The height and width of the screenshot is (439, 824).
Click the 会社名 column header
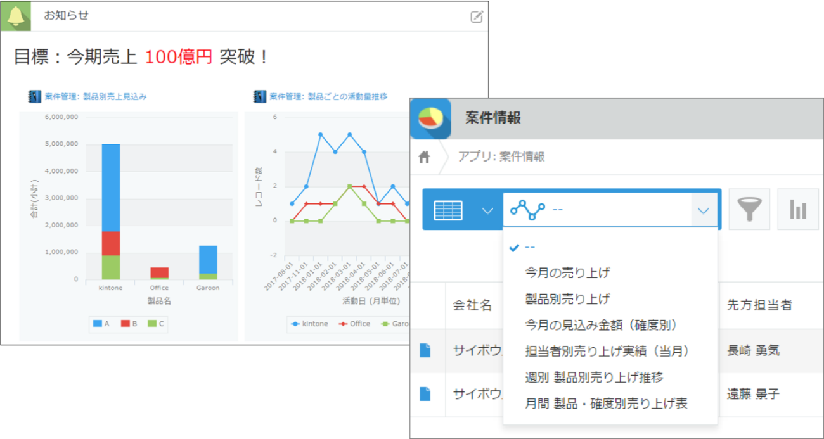472,305
